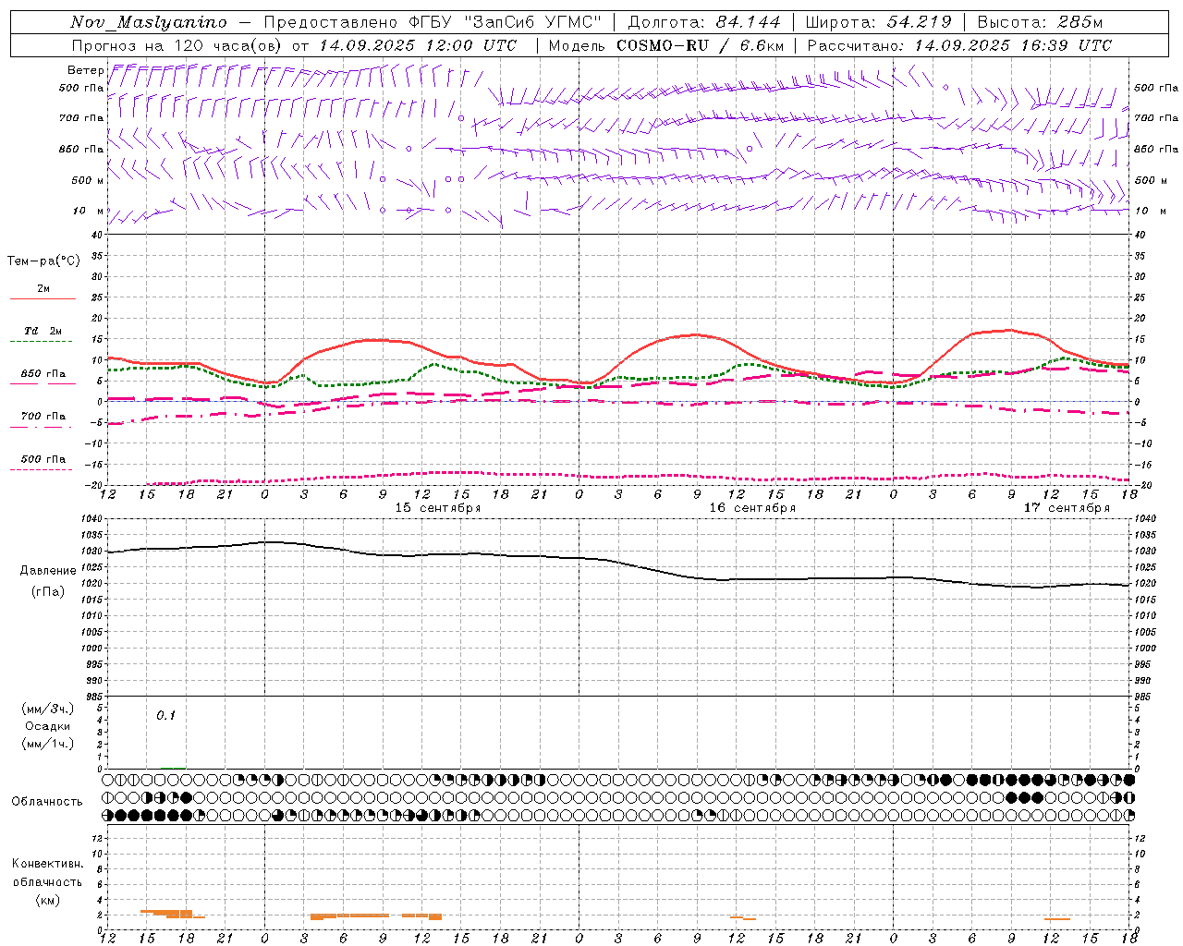Click the computed timestamp Рассчитано: 14.09.2025 16:39 UTC

(x=959, y=45)
